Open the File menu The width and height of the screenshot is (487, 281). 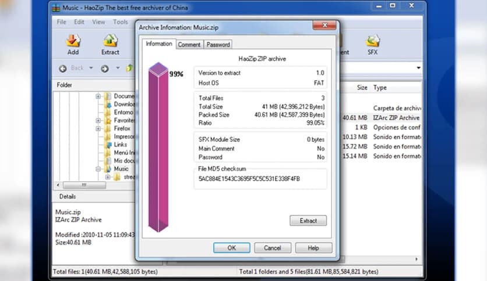(61, 22)
